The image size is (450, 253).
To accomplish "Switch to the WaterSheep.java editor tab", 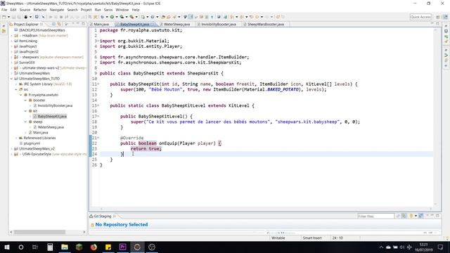I will [x=176, y=25].
